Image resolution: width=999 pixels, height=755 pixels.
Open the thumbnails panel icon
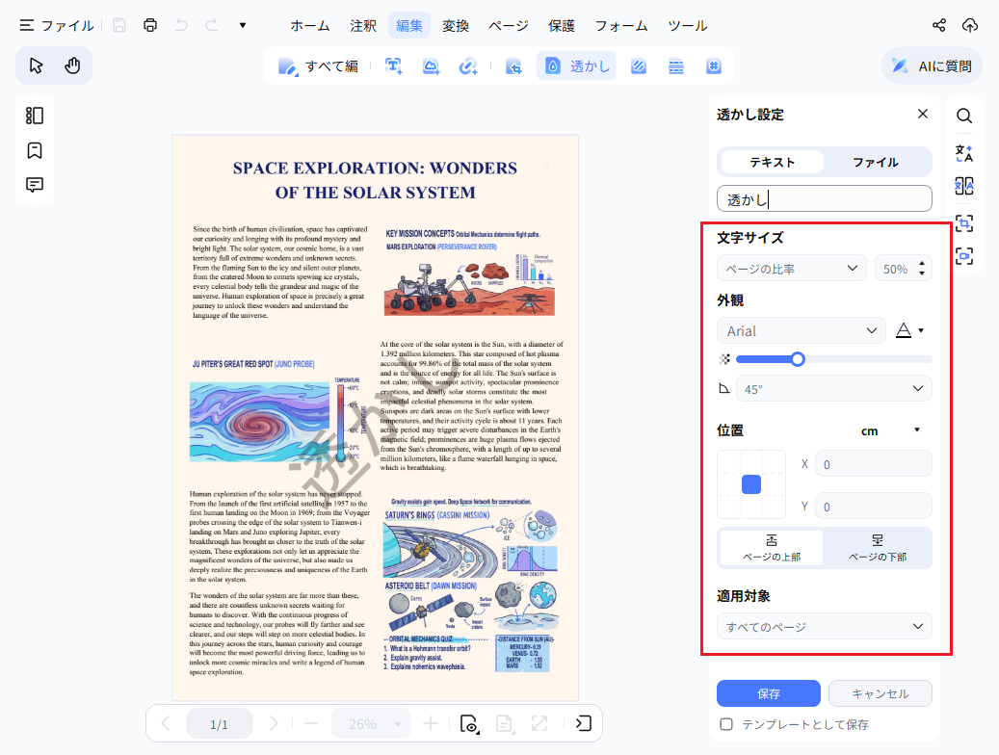pos(35,116)
